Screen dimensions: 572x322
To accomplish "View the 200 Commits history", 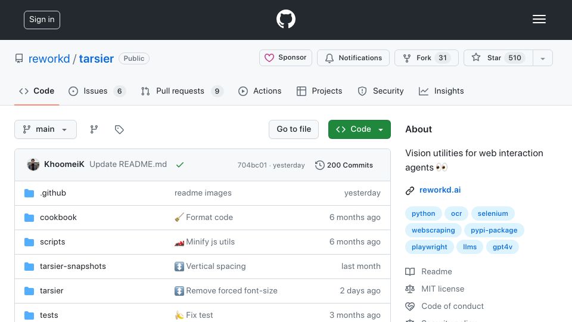I will tap(344, 165).
